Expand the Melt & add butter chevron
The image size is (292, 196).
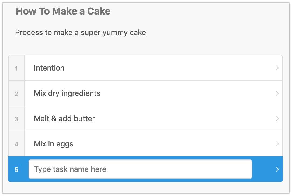coord(277,119)
